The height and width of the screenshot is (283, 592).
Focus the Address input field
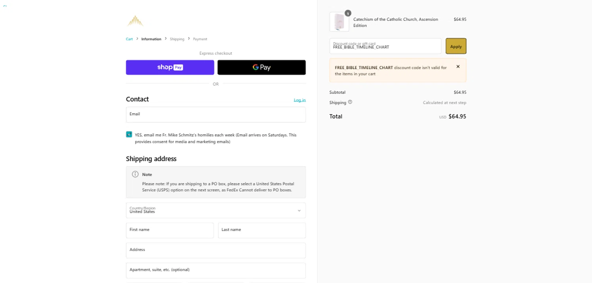click(215, 250)
